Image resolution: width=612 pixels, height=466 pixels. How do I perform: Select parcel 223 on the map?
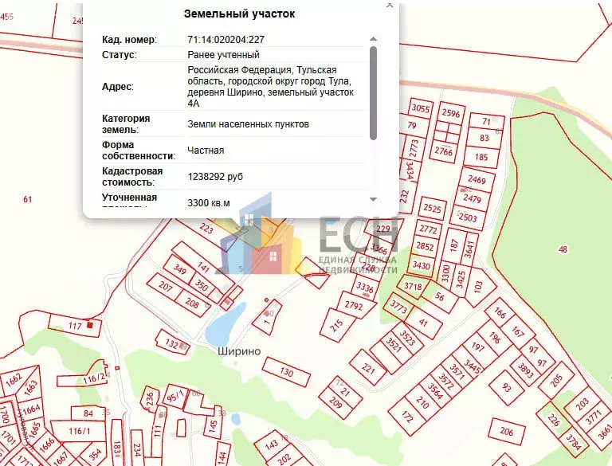pos(206,228)
